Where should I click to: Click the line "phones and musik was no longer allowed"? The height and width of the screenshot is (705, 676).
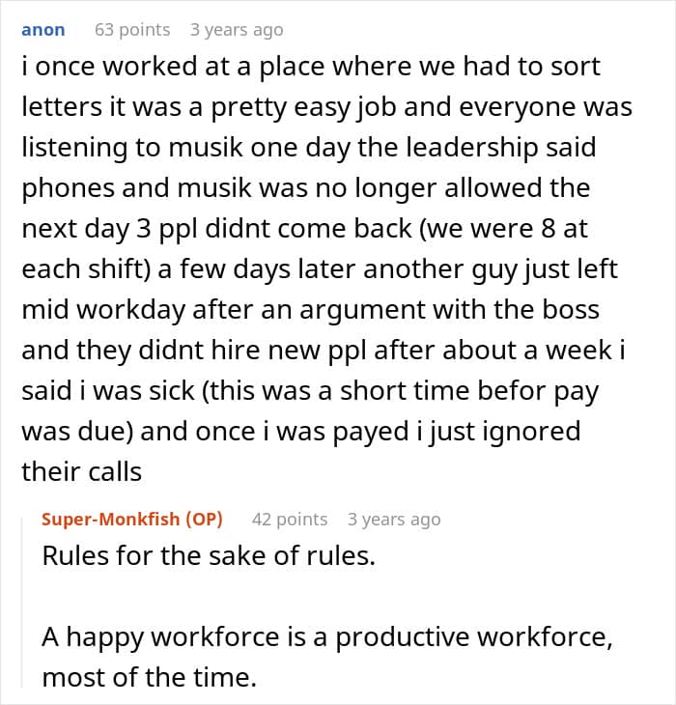point(305,189)
